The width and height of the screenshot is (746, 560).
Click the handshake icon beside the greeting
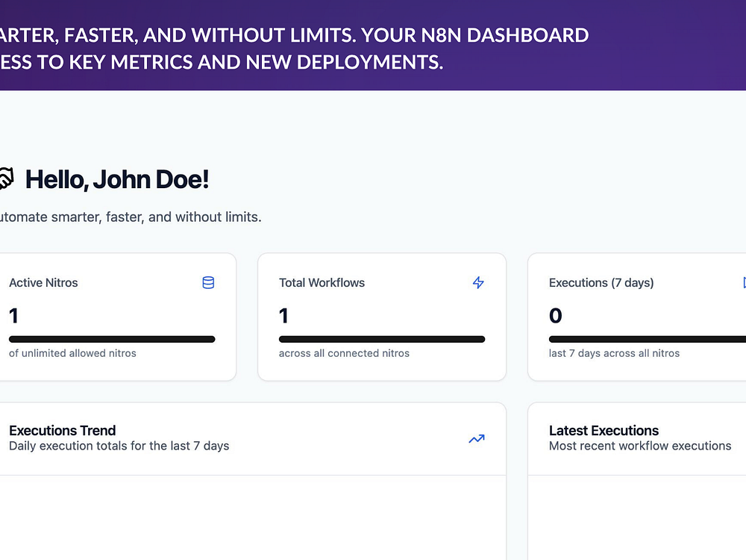click(x=5, y=179)
